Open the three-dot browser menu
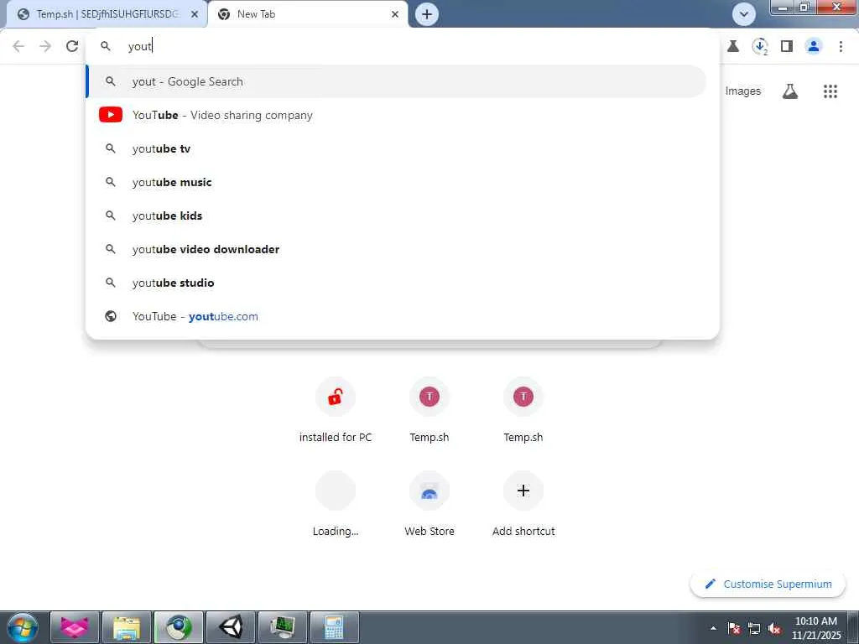This screenshot has width=859, height=644. click(841, 46)
